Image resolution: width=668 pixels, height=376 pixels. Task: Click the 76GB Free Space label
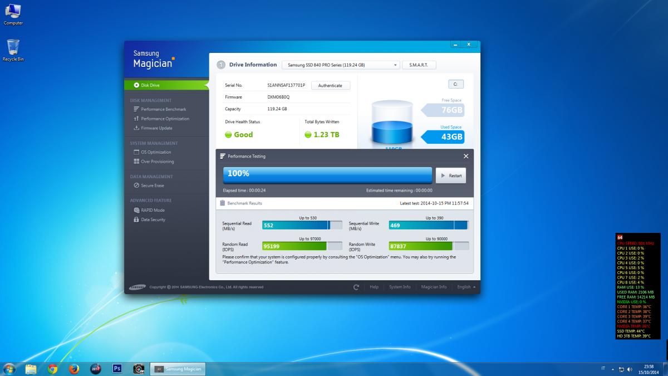443,110
